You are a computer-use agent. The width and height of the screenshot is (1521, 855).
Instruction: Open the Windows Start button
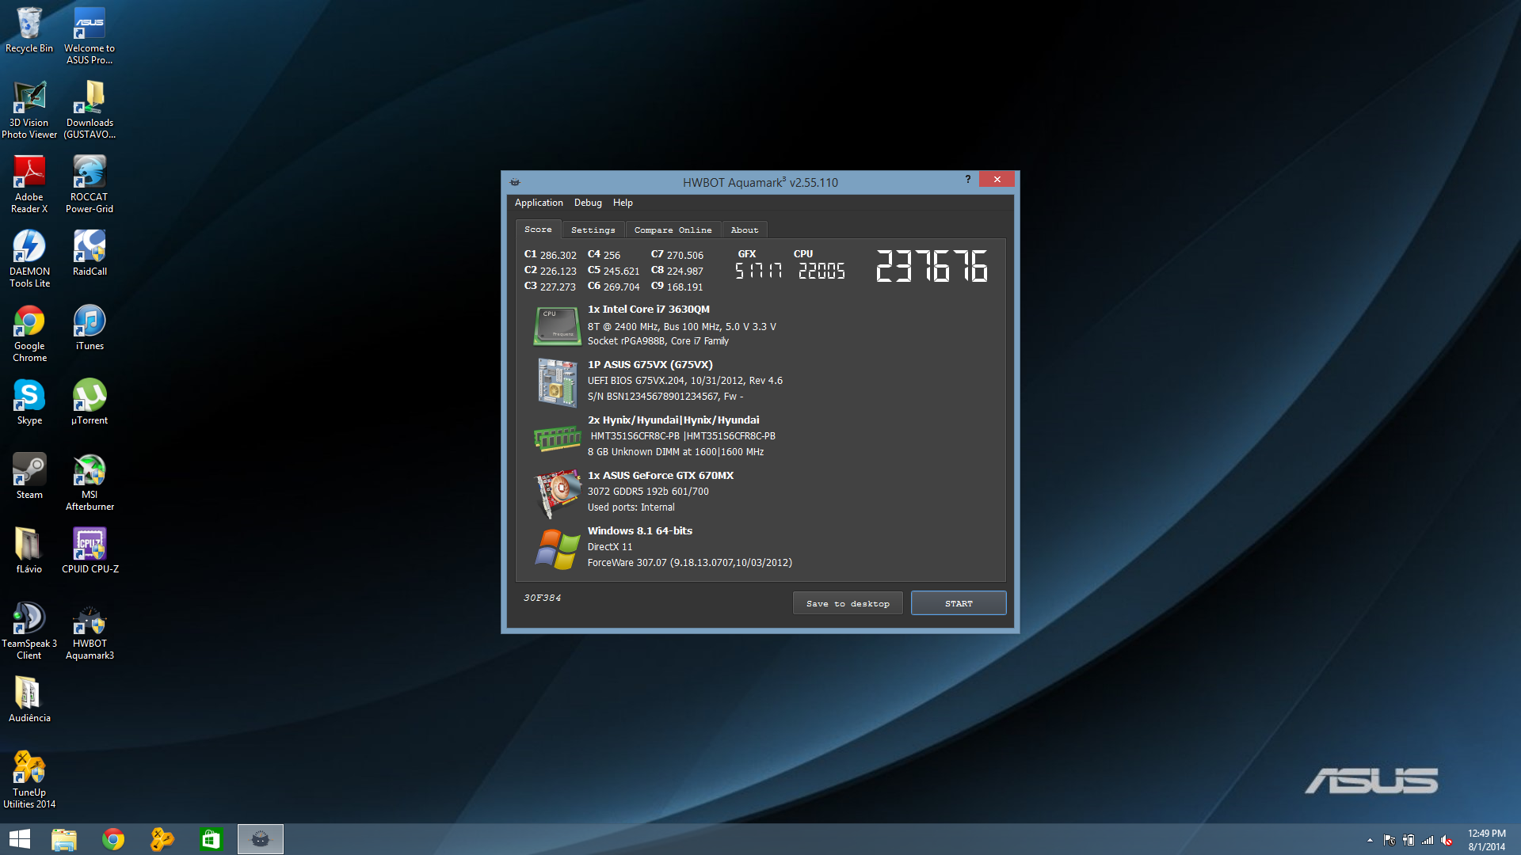point(20,839)
